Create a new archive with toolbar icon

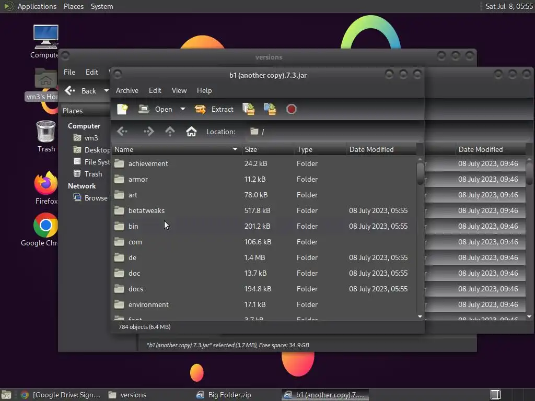coord(122,109)
